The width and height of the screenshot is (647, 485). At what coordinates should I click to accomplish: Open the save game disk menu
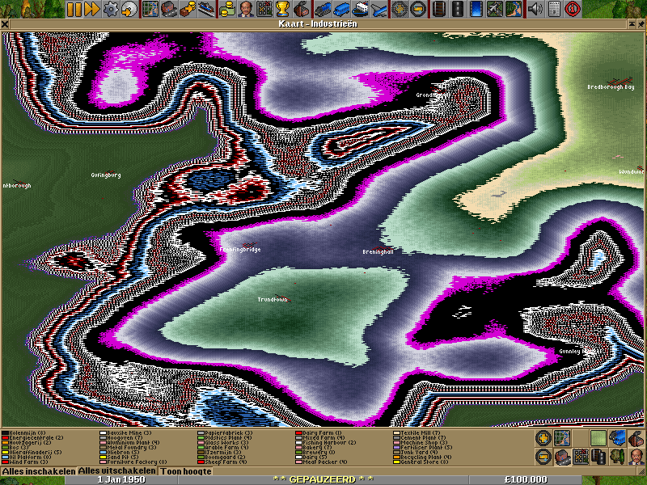(129, 9)
